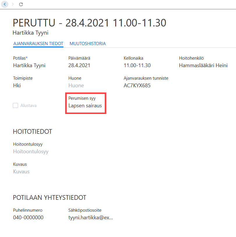Select the Ajanvarauksen tiedot tab

(38, 44)
